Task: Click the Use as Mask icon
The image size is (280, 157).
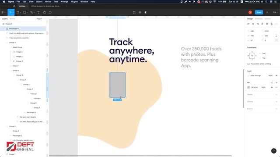Action: coord(146,12)
